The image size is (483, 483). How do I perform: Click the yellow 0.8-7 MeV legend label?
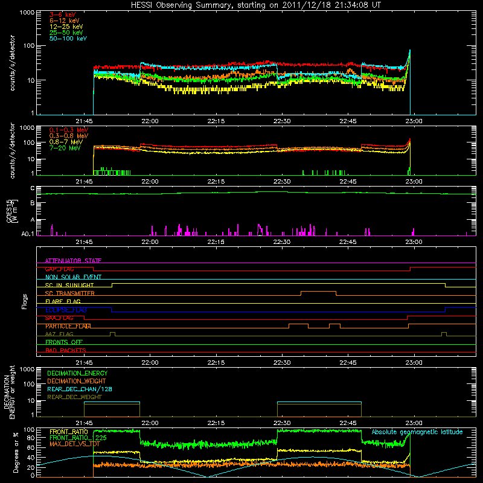(x=66, y=142)
